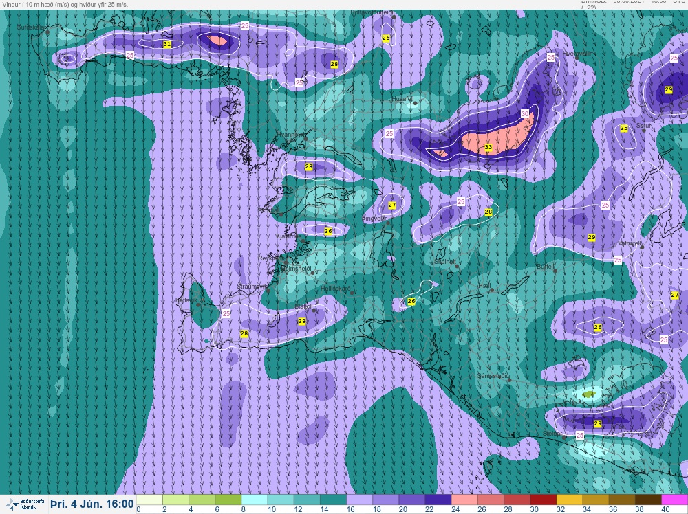Click the date label Þri. 4 Jún. 16:00
Viewport: 688px width, 514px height.
[92, 504]
